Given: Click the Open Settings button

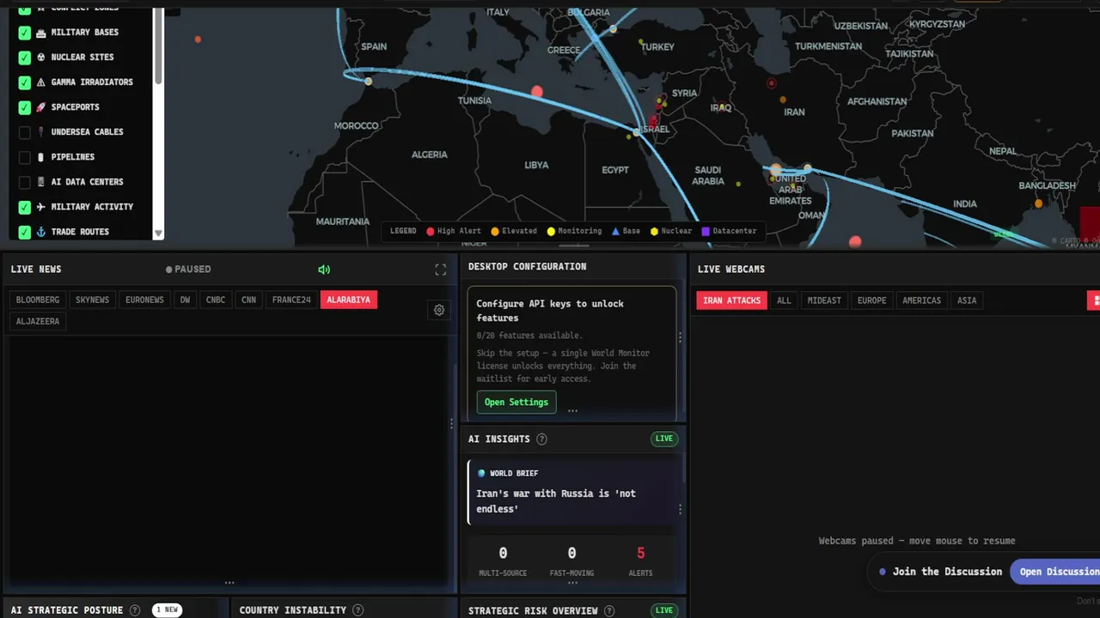Looking at the screenshot, I should [516, 403].
